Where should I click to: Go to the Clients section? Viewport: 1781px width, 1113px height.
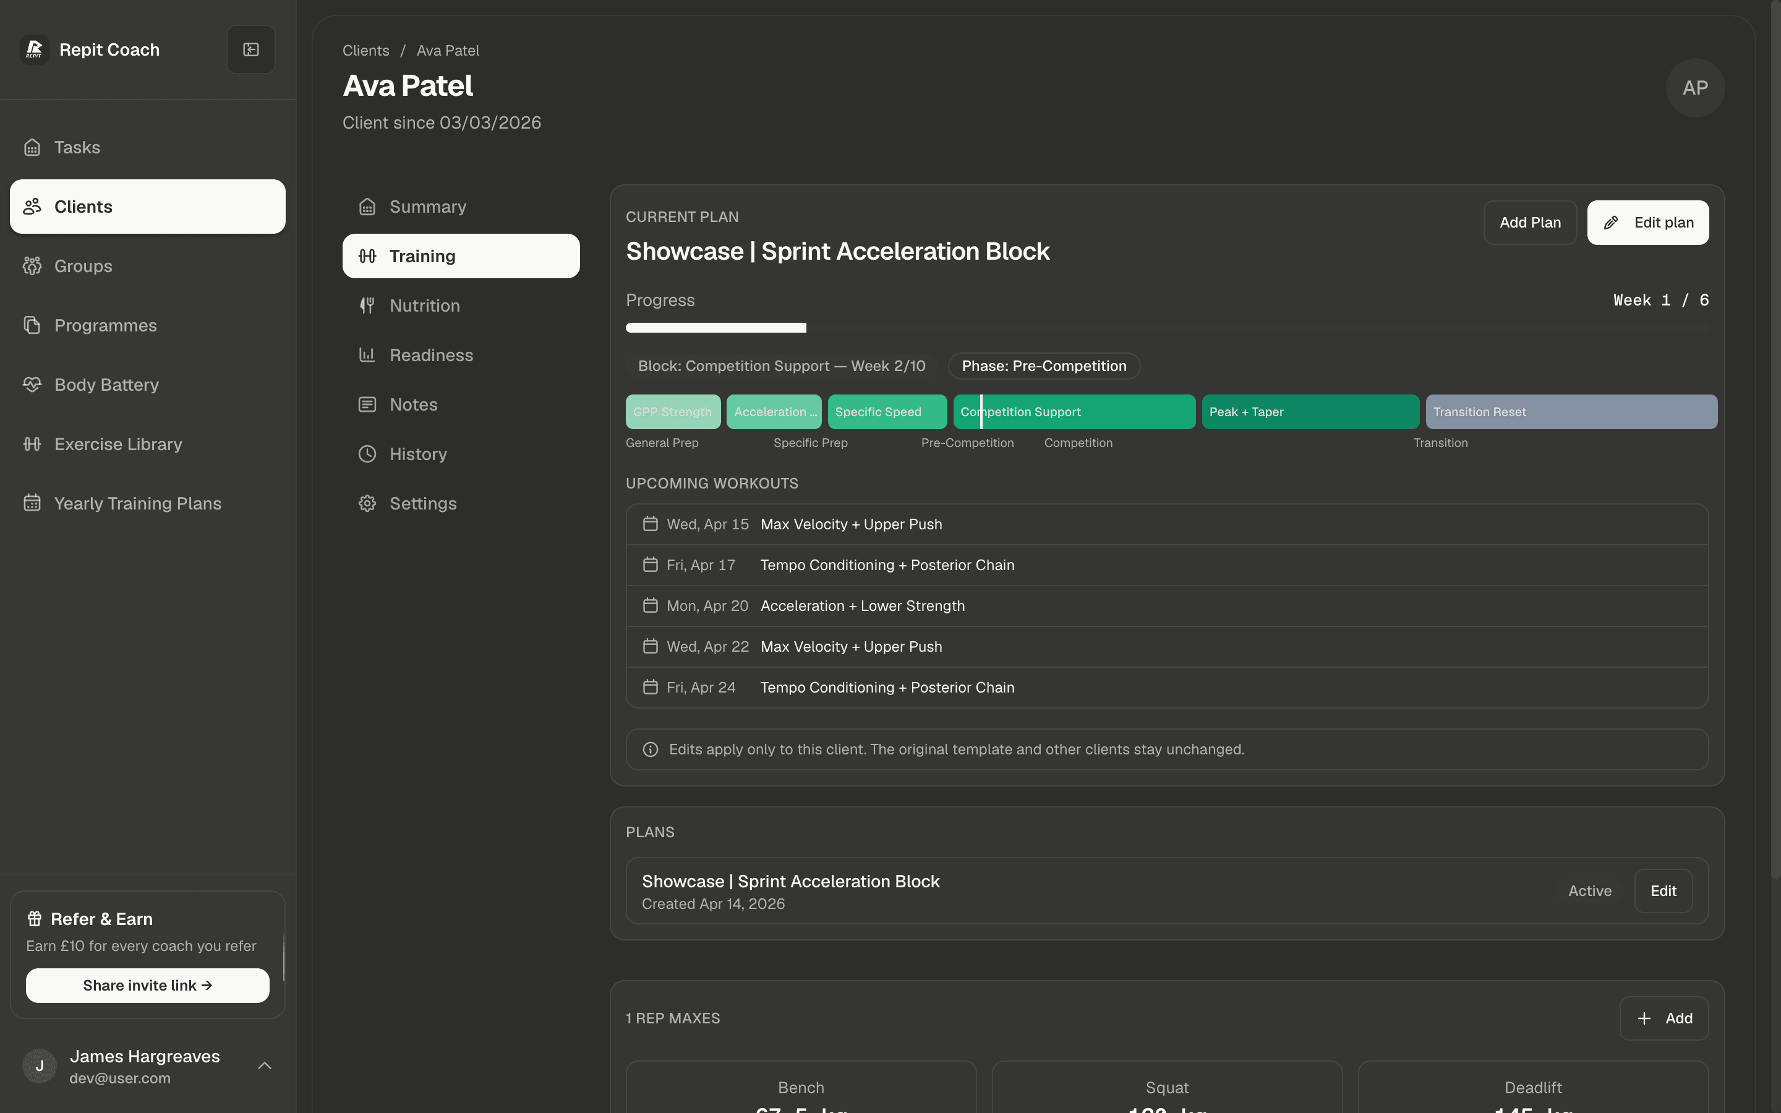[147, 207]
